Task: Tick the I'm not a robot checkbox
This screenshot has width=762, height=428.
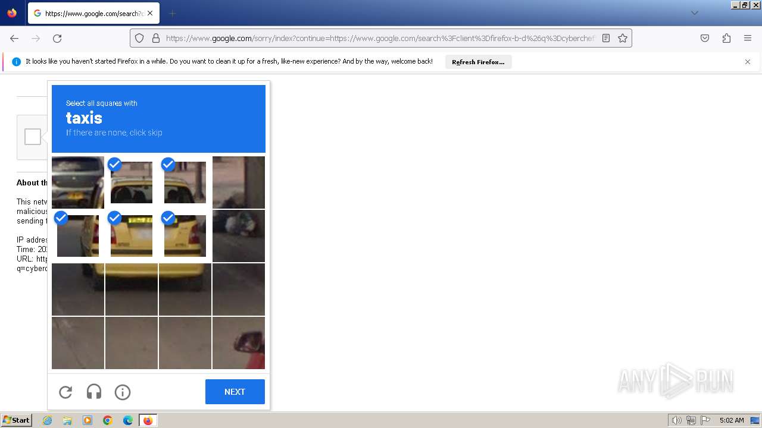Action: [x=33, y=137]
